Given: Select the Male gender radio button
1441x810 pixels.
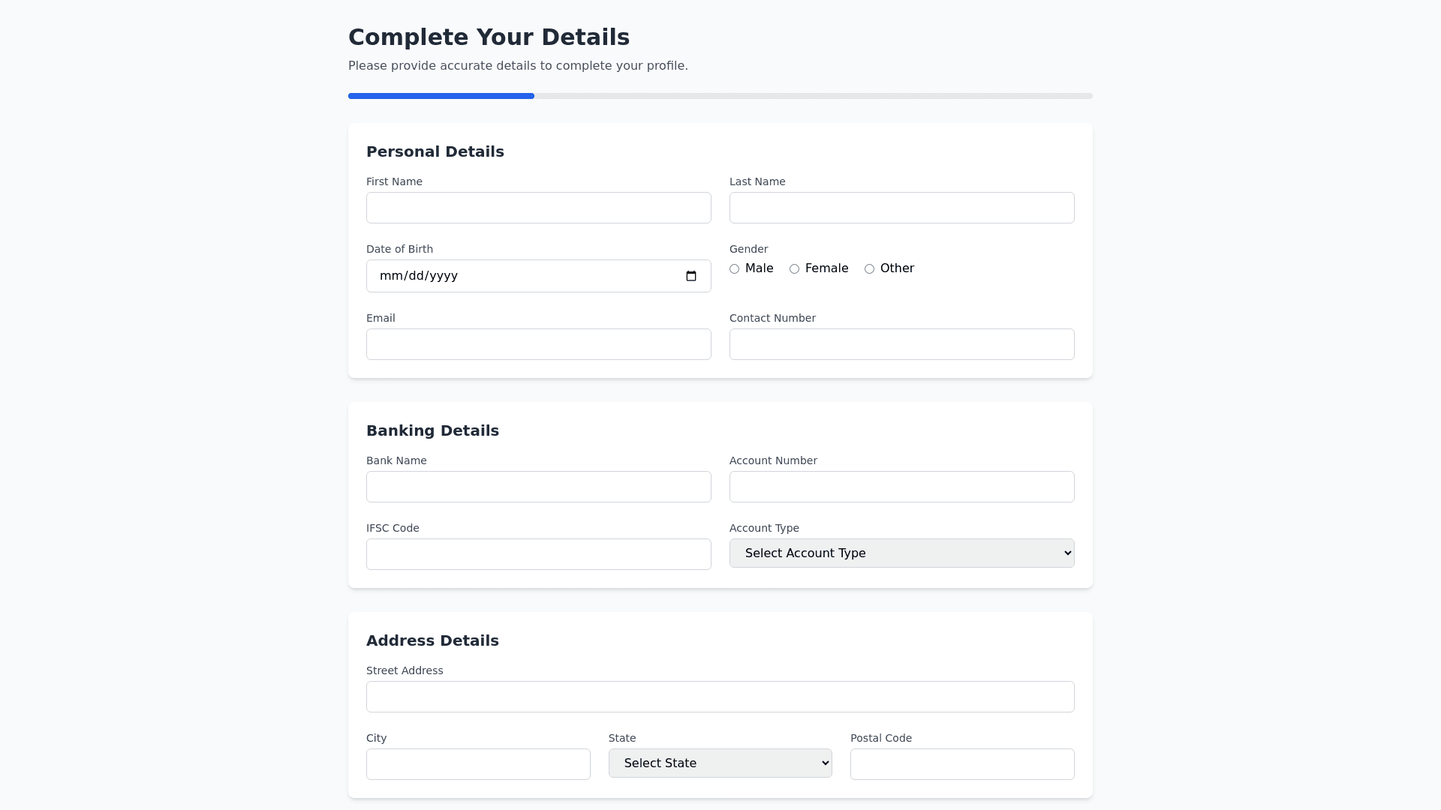Looking at the screenshot, I should coord(734,269).
